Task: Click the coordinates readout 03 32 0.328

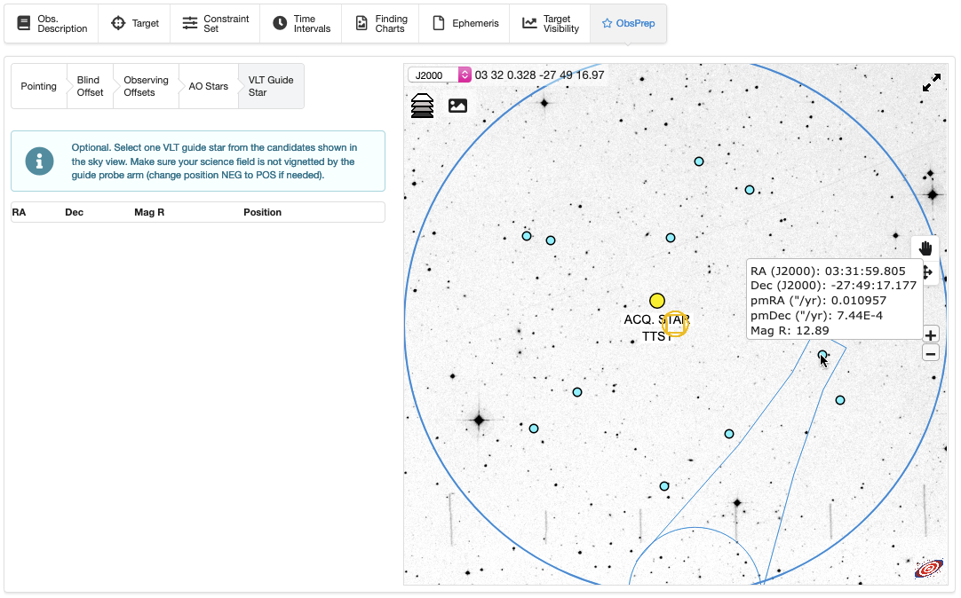Action: pos(539,75)
